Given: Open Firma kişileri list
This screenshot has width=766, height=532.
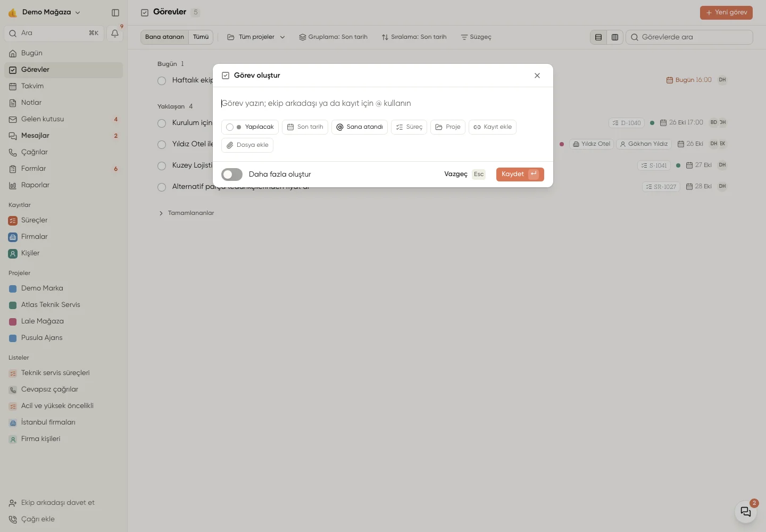Looking at the screenshot, I should coord(64,439).
